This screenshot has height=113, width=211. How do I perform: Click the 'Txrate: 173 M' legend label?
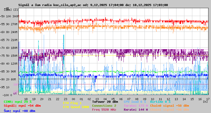[x=136, y=106]
